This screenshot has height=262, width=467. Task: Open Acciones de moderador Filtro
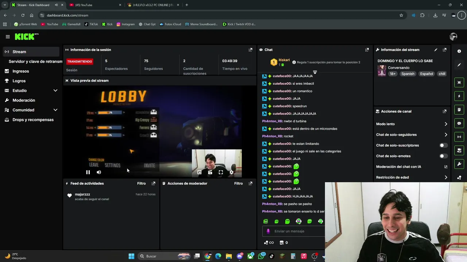pos(238,183)
